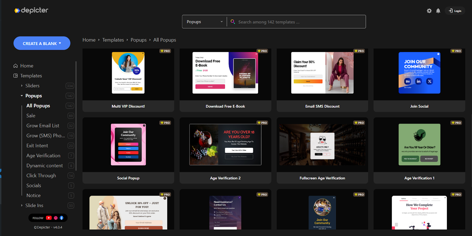Click the PRO badge on Age Verification 2
472x236 pixels.
262,123
